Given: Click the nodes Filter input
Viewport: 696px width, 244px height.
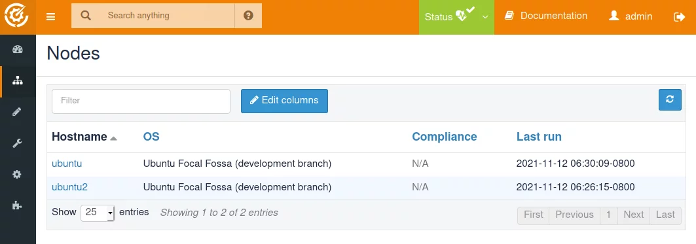Looking at the screenshot, I should [x=141, y=101].
